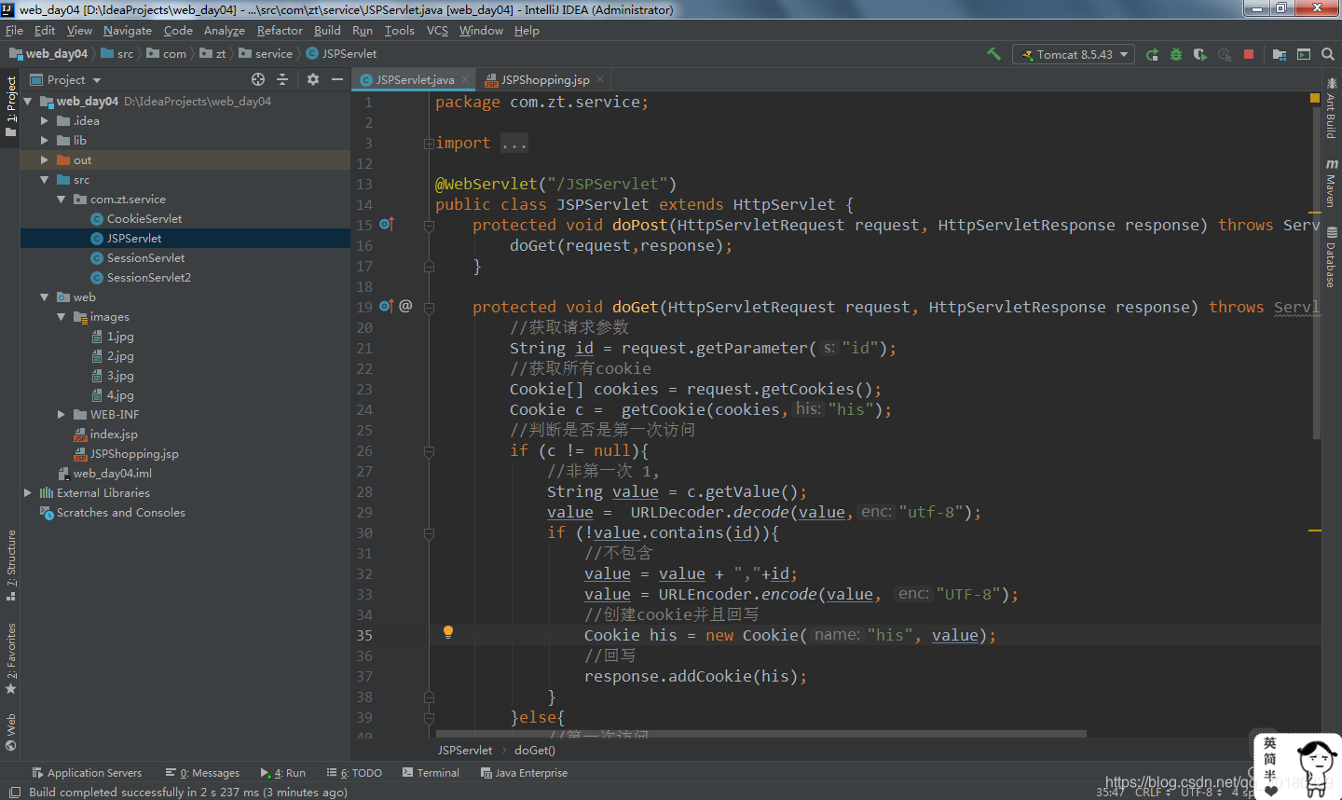The image size is (1342, 800).
Task: Open the Ant Build tool window
Action: [x=1331, y=109]
